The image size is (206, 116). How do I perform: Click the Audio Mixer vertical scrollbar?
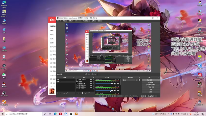120,81
